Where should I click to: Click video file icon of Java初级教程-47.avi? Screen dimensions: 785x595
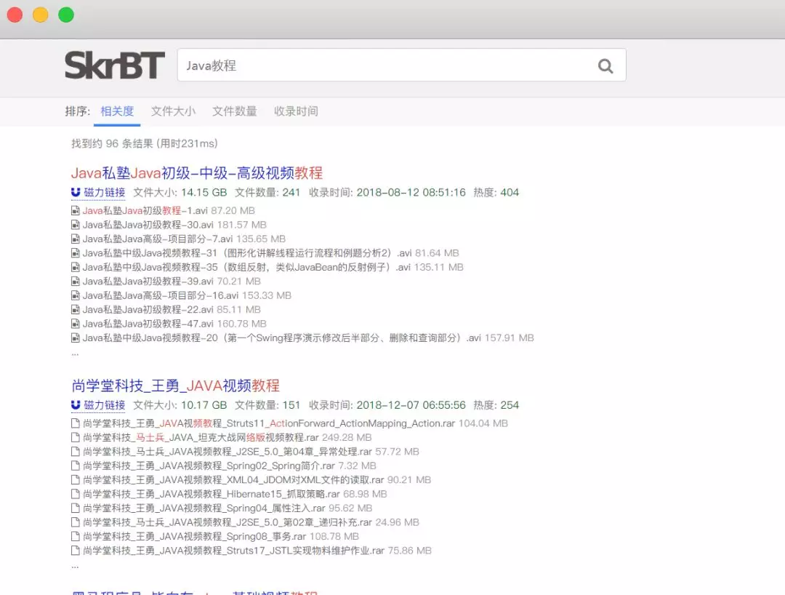[75, 324]
